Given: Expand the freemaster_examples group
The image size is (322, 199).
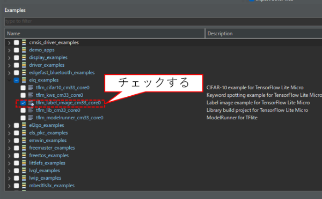Looking at the screenshot, I should [9, 148].
